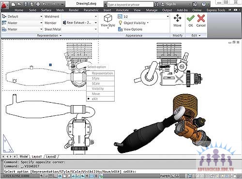This screenshot has height=179, width=242.
Task: Click the binoculars search icon
Action: (x=156, y=4)
